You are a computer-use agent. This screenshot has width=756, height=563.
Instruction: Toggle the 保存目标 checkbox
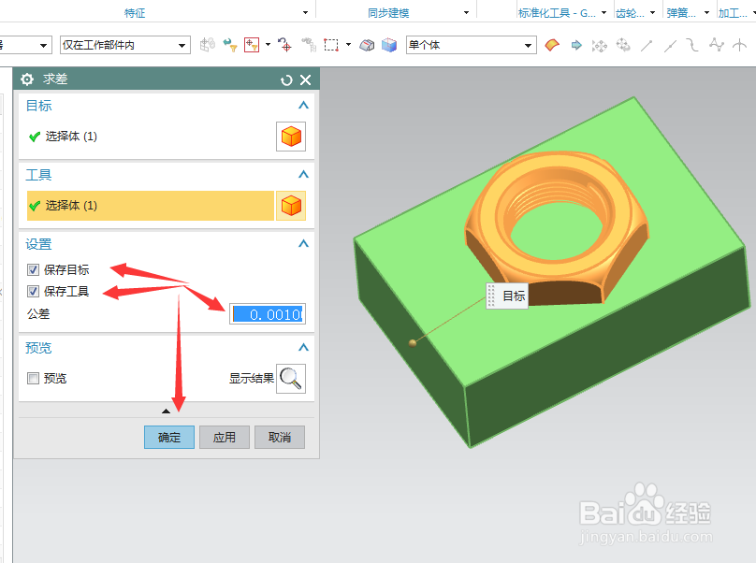(33, 270)
